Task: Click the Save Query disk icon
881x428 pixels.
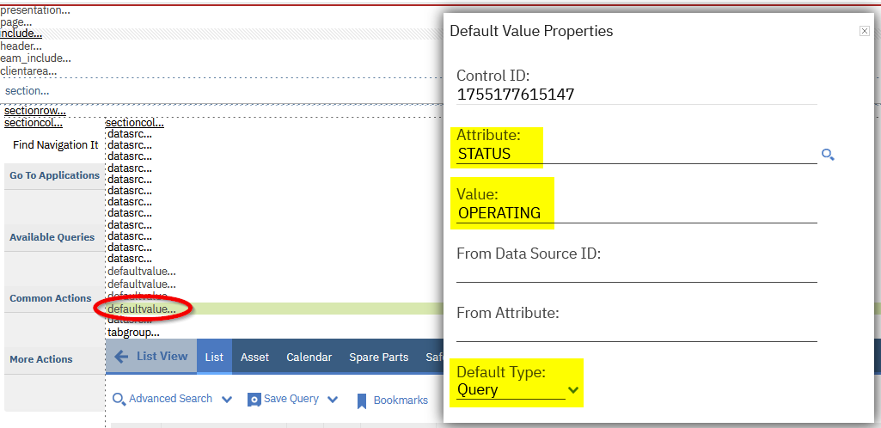Action: 254,400
